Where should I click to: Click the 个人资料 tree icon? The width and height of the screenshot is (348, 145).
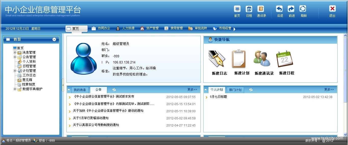pyautogui.click(x=19, y=61)
